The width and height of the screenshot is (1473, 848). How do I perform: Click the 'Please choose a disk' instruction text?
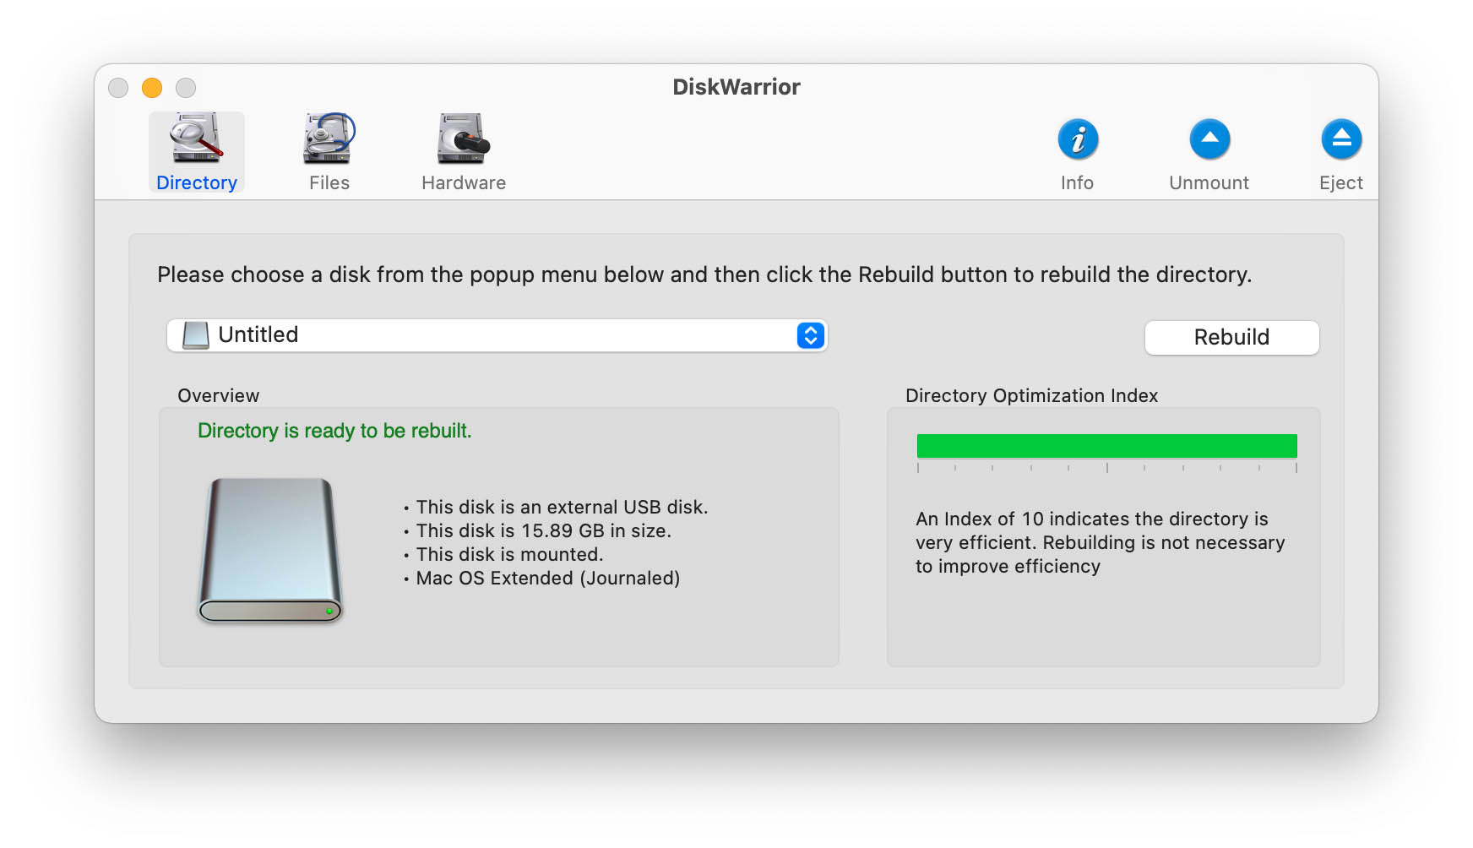click(704, 275)
